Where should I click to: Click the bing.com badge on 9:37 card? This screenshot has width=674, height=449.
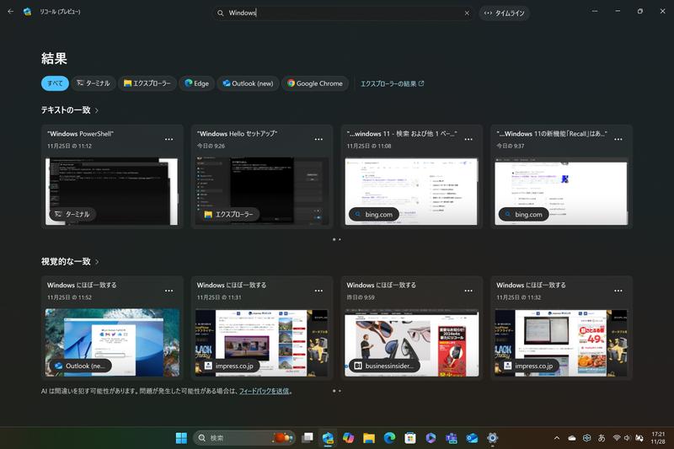coord(523,214)
